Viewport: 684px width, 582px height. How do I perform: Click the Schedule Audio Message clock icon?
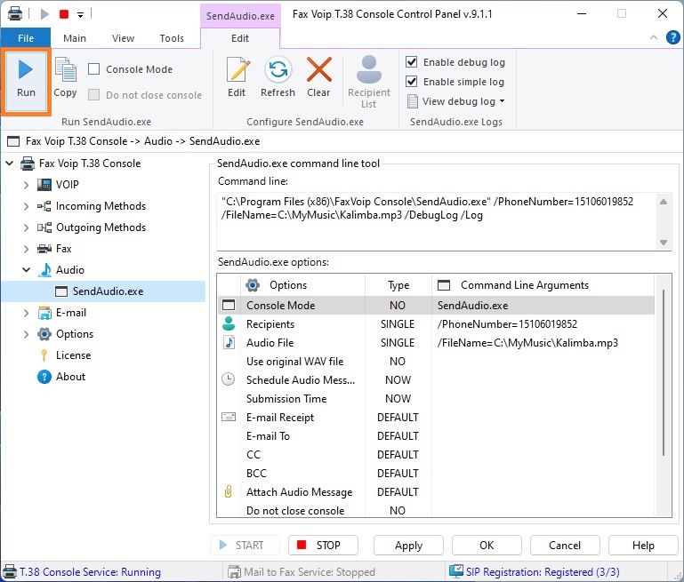(228, 379)
